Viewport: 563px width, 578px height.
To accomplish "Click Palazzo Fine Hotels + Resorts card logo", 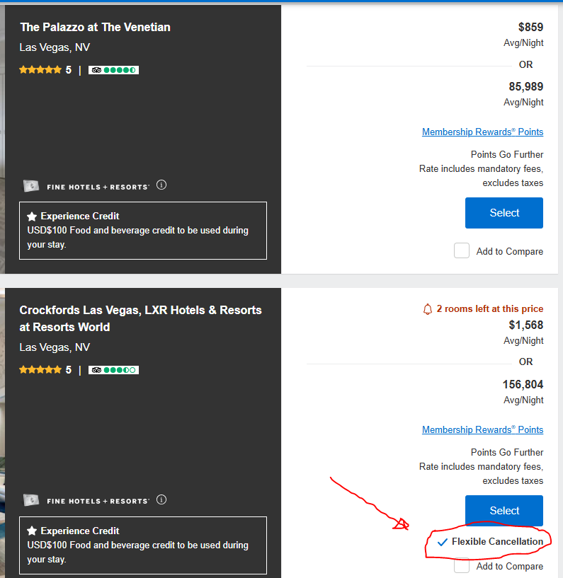I will [x=31, y=186].
